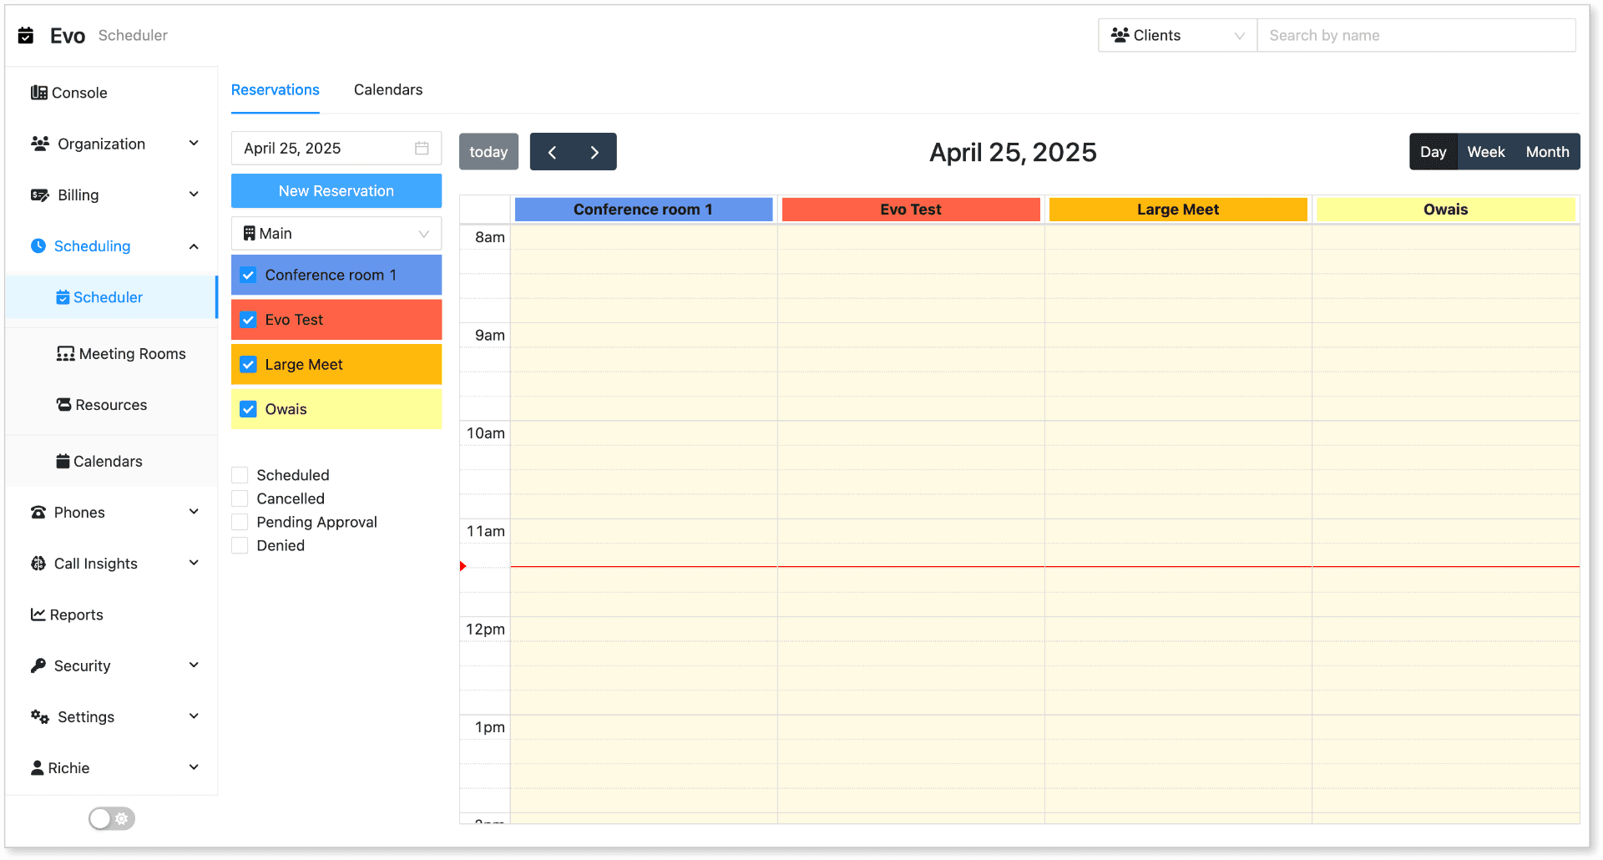The image size is (1603, 860).
Task: Expand the Security menu chevron
Action: (194, 665)
